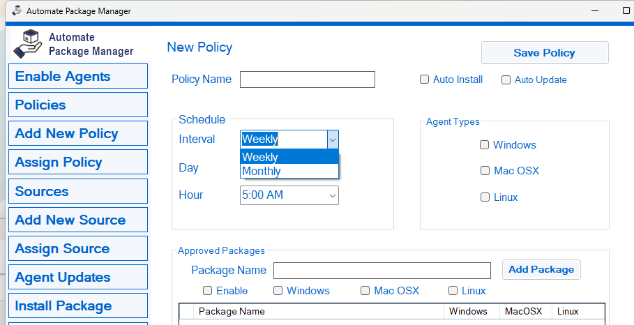
Task: Click the title bar app icon
Action: (x=14, y=11)
